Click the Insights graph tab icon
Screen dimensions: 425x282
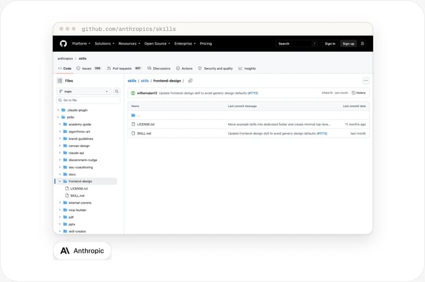pyautogui.click(x=240, y=68)
